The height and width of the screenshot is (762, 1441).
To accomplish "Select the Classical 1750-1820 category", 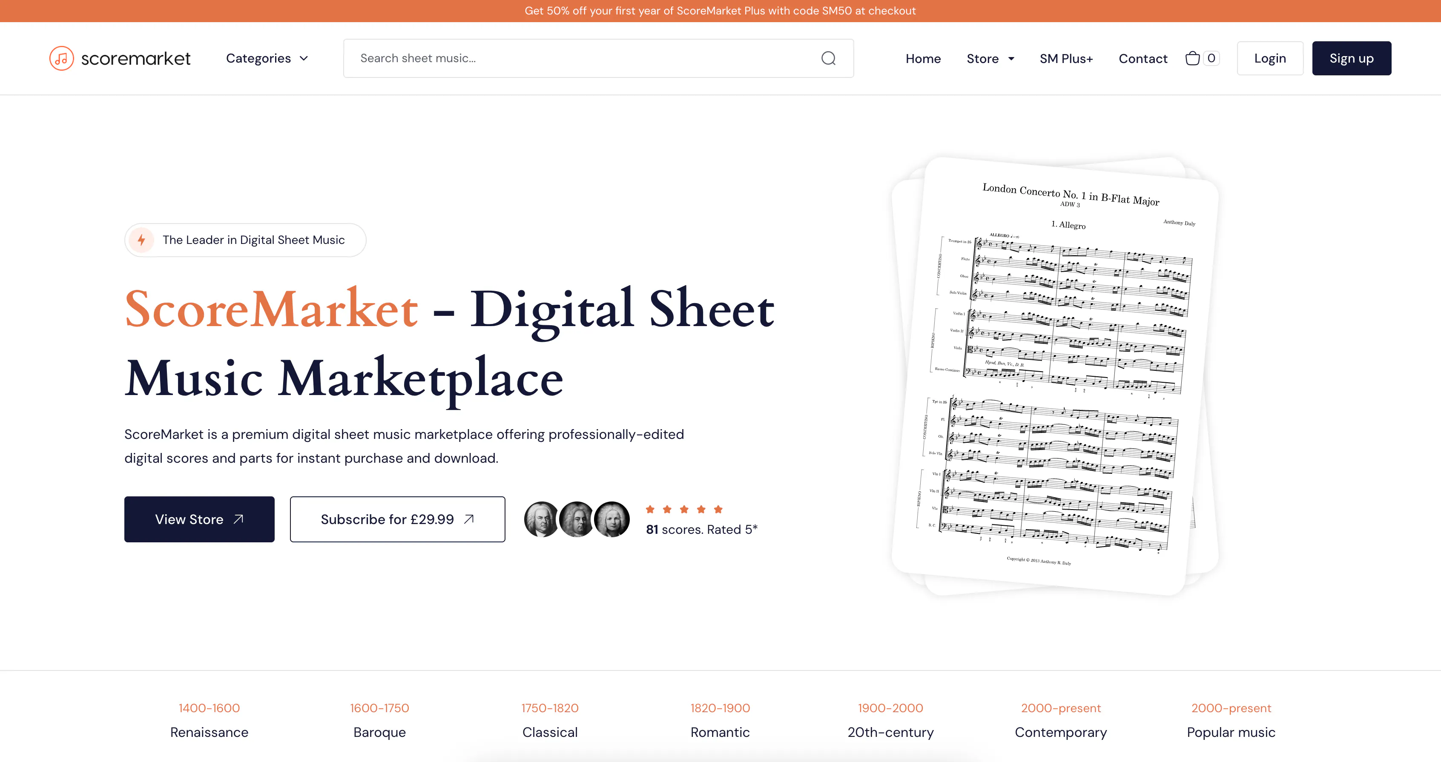I will point(550,720).
